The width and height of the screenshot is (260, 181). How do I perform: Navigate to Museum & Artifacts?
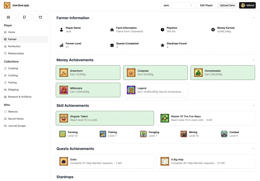point(19,97)
